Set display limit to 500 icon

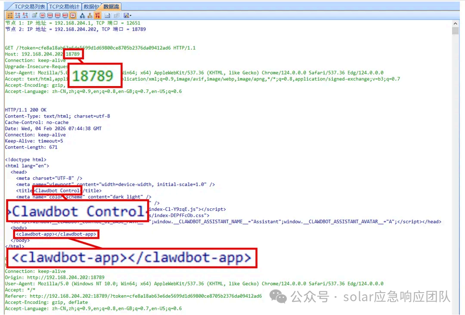(x=65, y=15)
